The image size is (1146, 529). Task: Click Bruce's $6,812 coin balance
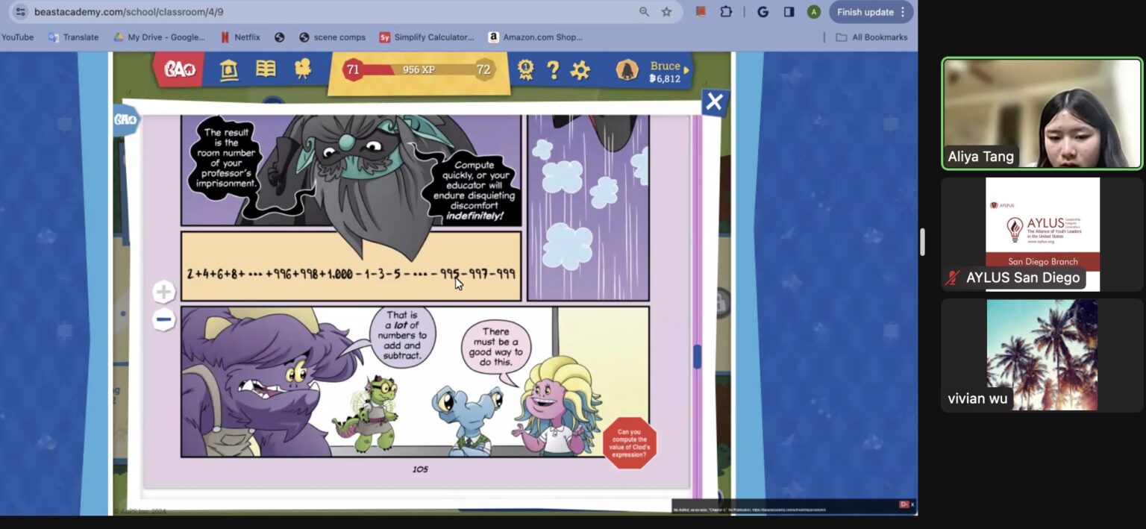point(664,78)
